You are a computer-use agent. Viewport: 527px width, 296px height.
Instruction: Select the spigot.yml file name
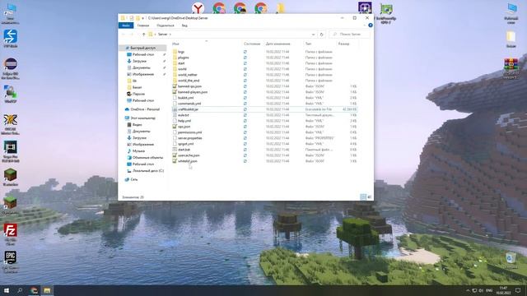tap(185, 144)
